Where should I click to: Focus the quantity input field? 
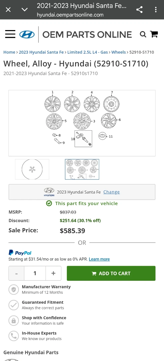coord(35,273)
